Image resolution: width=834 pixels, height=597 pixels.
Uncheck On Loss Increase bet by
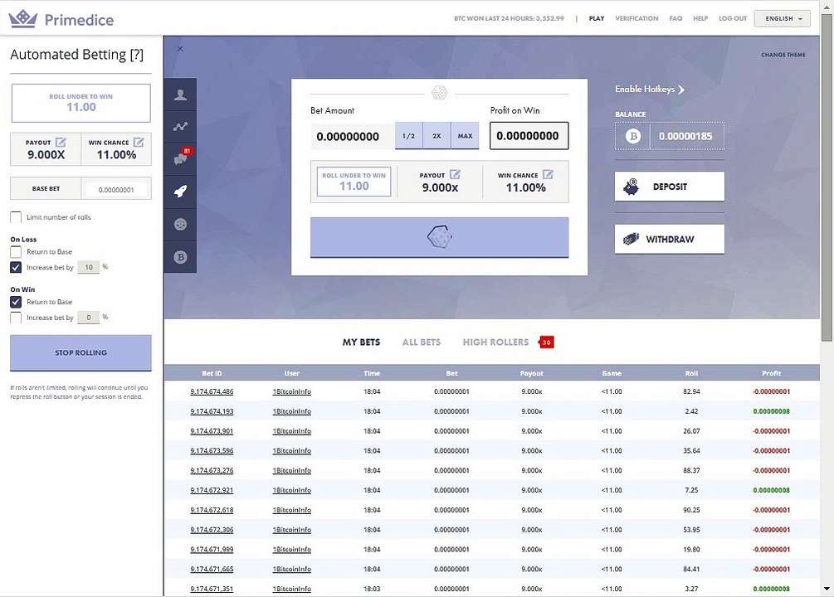coord(16,267)
